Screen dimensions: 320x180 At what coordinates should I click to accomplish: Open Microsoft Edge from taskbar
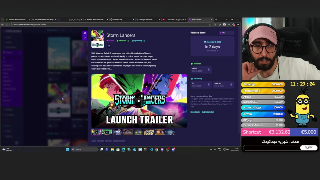(123, 149)
